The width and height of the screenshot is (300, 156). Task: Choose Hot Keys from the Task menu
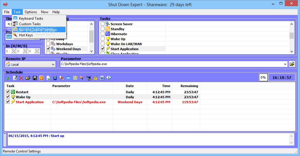(x=39, y=35)
